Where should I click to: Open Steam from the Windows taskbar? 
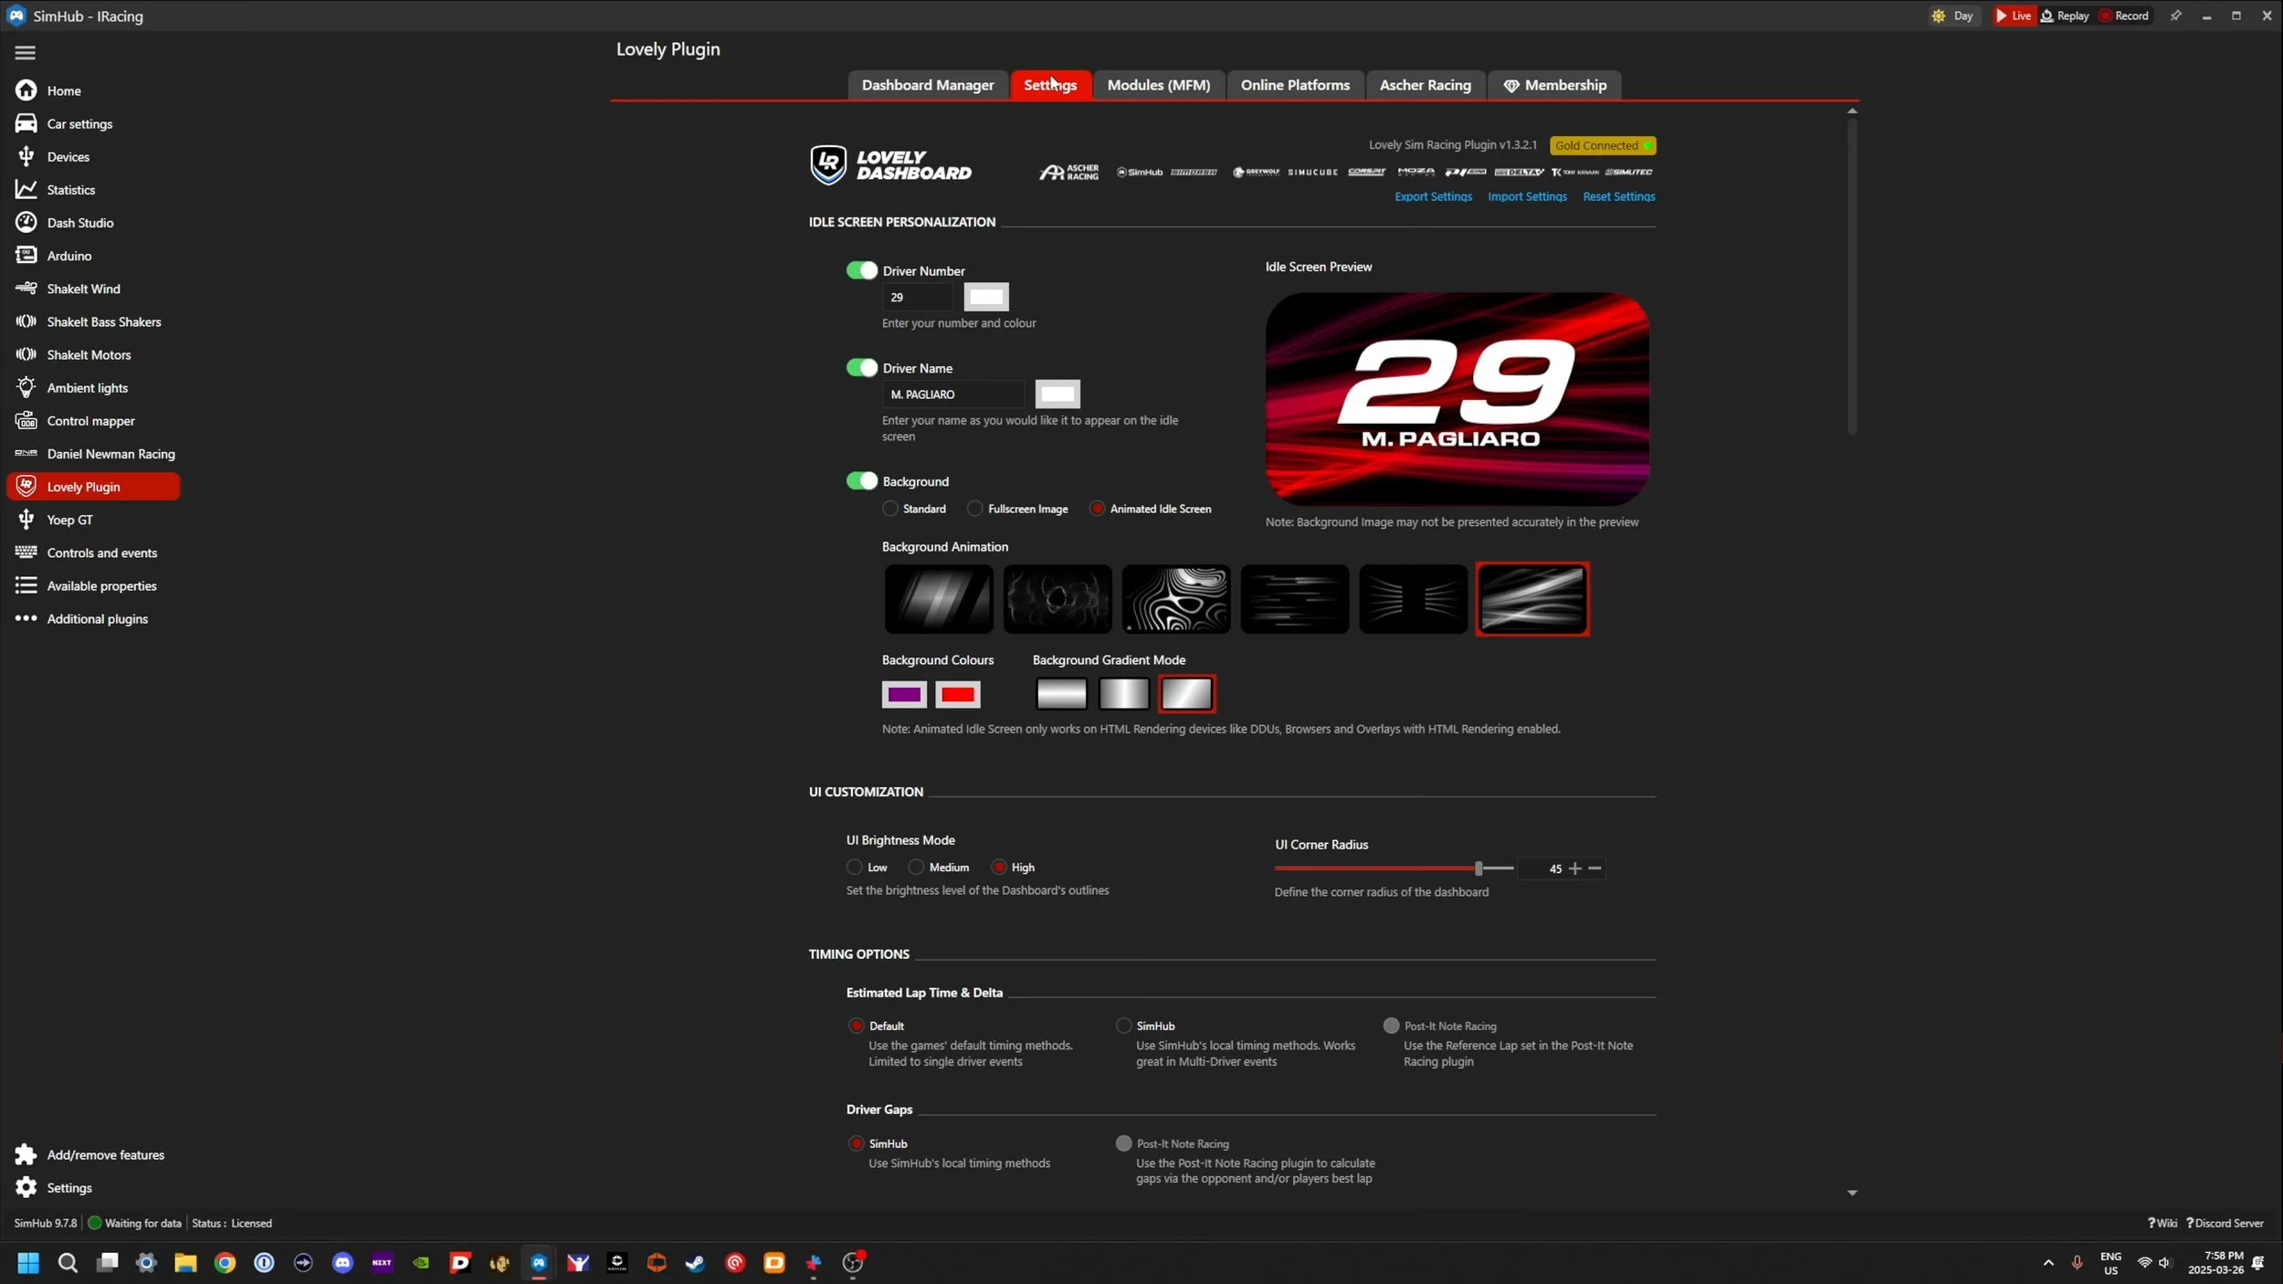click(x=695, y=1263)
